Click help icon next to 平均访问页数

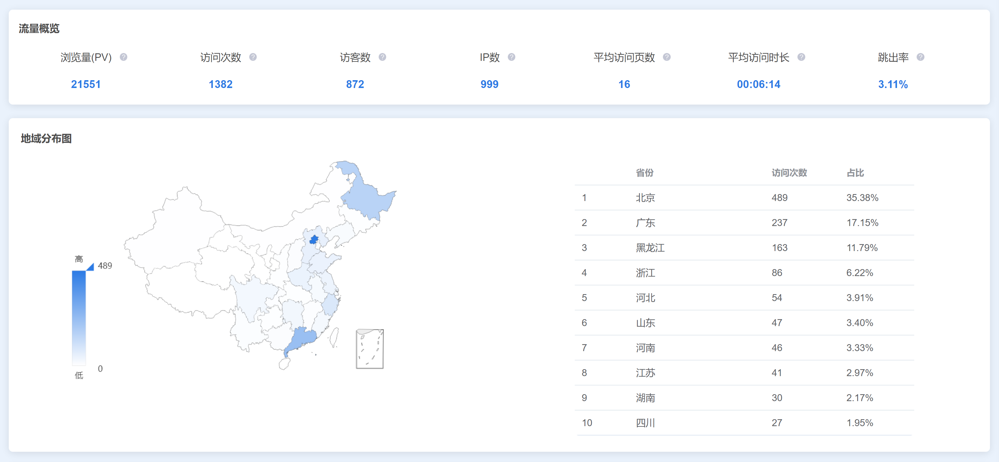667,57
